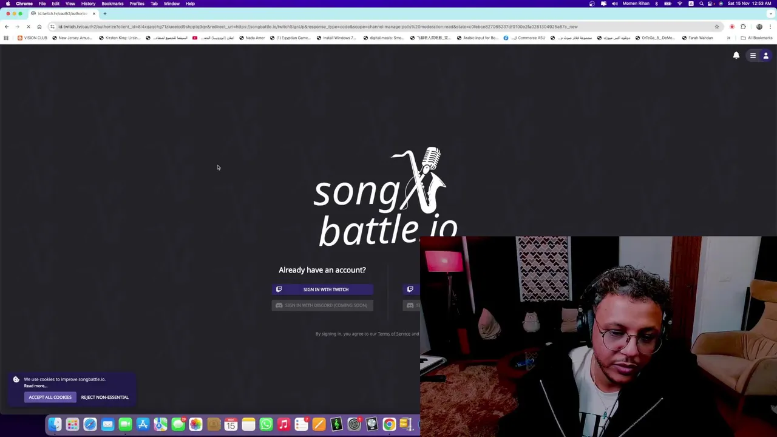Close the id.twitch.tv tab
The height and width of the screenshot is (437, 777).
click(93, 13)
